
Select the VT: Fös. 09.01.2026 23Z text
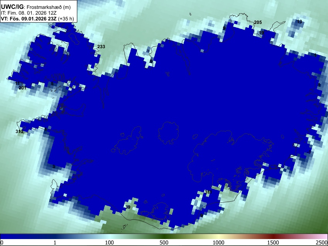click(x=29, y=19)
